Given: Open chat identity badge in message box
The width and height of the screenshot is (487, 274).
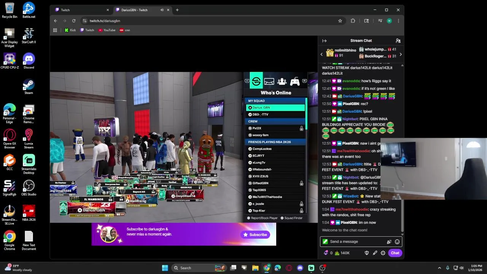Looking at the screenshot, I should 325,242.
